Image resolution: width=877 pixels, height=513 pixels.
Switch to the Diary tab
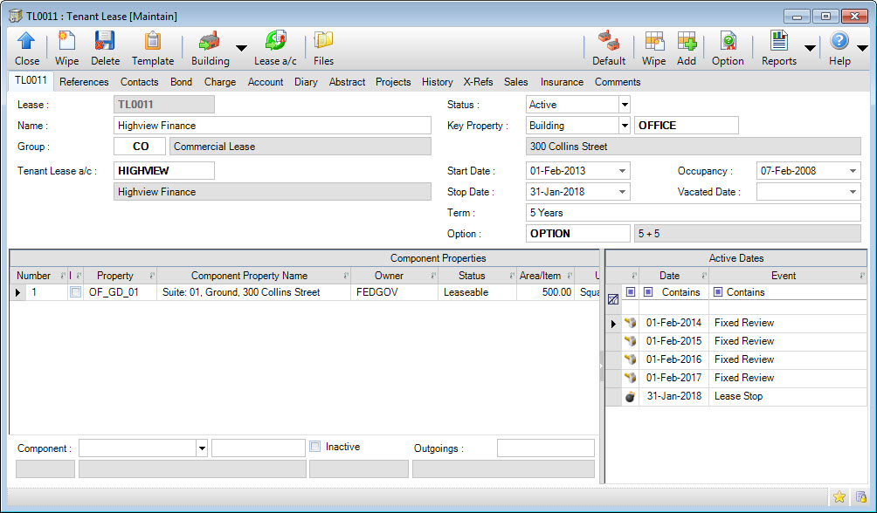[x=306, y=82]
